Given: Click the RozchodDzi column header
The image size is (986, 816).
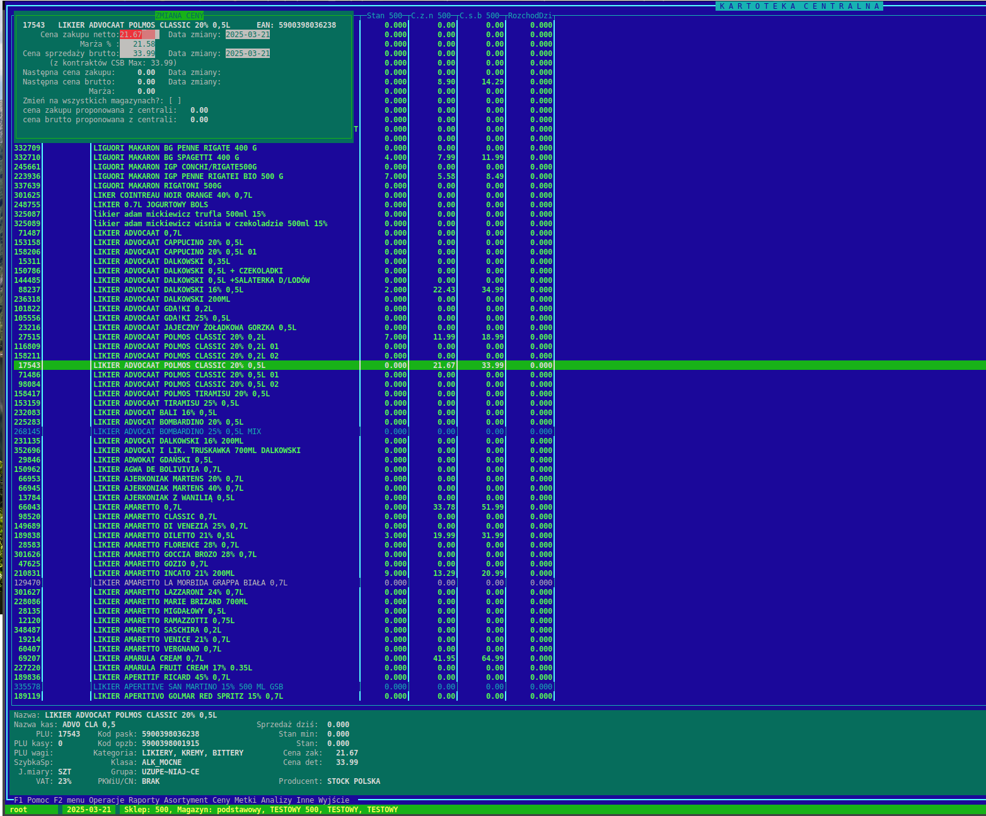Looking at the screenshot, I should pyautogui.click(x=530, y=16).
